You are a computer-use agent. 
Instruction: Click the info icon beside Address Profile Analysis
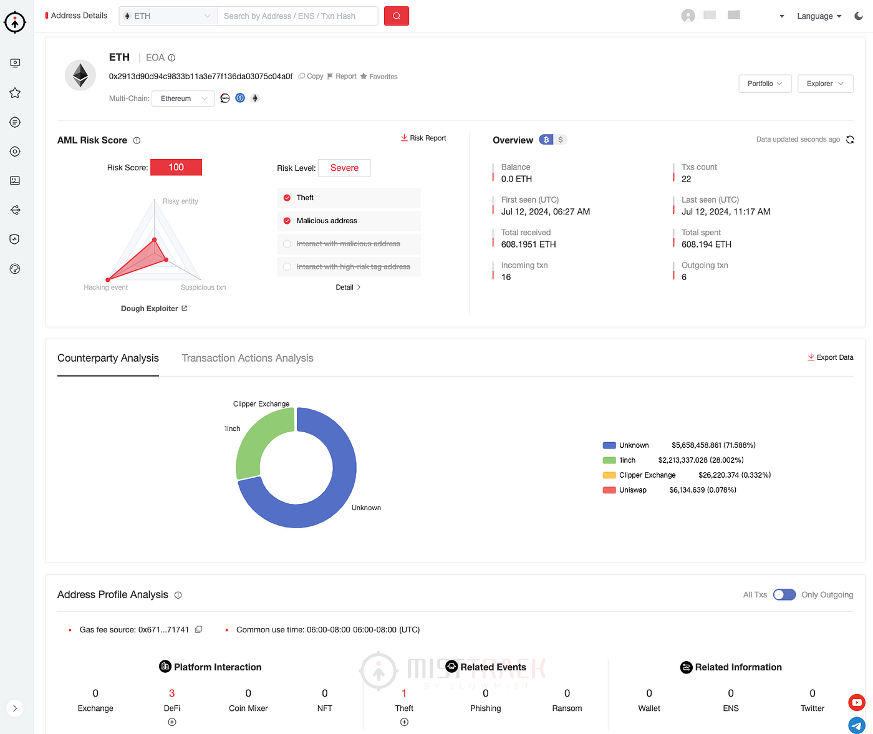coord(178,595)
